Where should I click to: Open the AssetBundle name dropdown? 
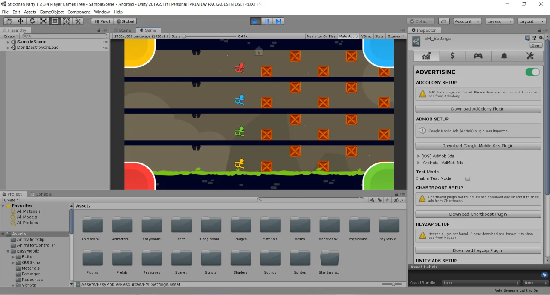click(482, 283)
